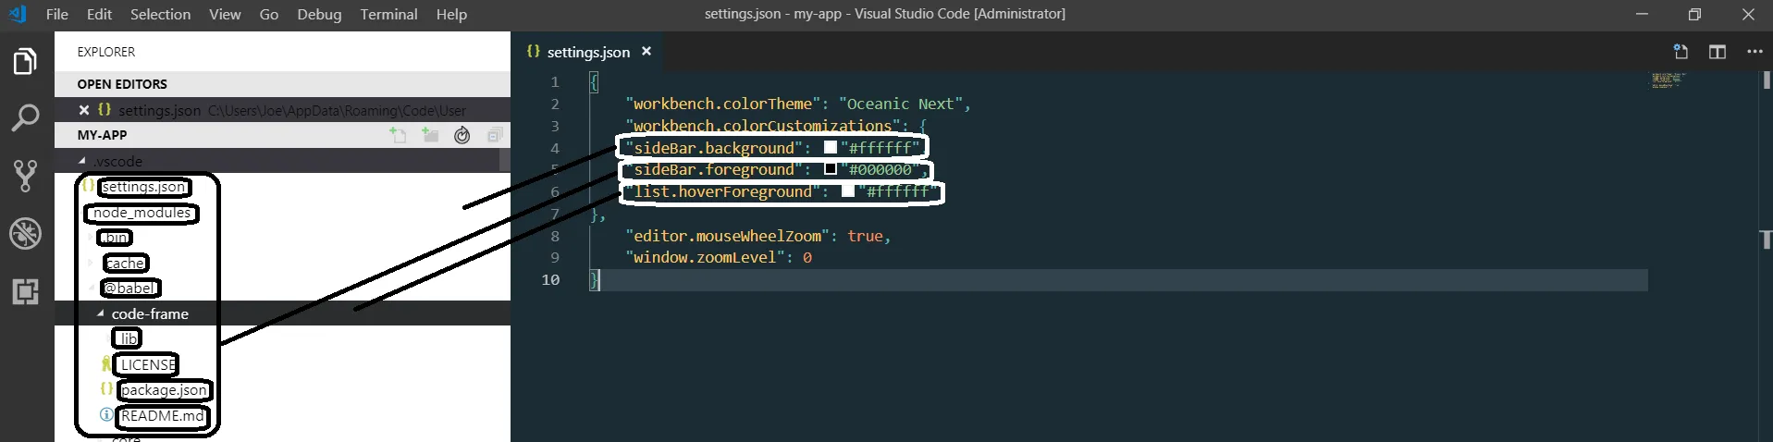The height and width of the screenshot is (442, 1773).
Task: Collapse the code-frame folder
Action: click(101, 313)
